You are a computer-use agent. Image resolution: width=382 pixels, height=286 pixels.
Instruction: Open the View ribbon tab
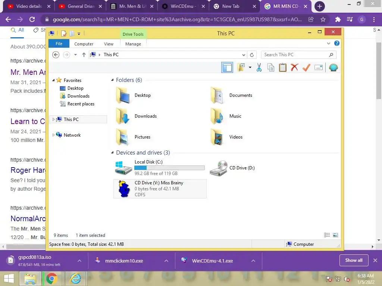point(109,44)
